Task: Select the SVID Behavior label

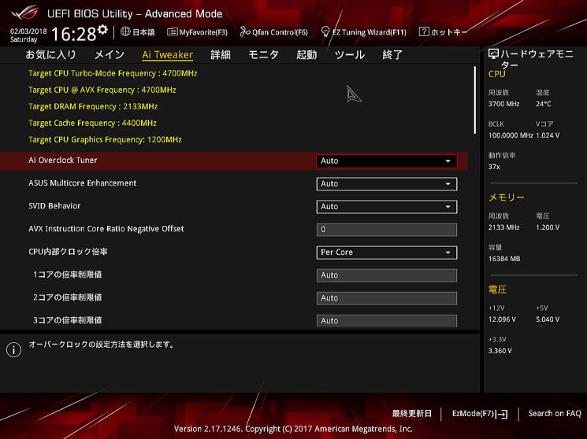Action: (54, 205)
